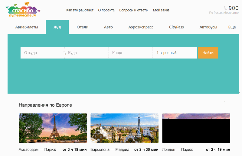Open the Когда date field
Image resolution: width=242 pixels, height=156 pixels.
click(131, 53)
